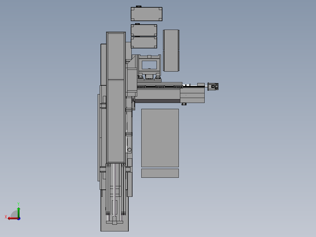This screenshot has height=237, width=316.
Task: Select the rectangular window in the carriage frame
Action: (x=149, y=65)
